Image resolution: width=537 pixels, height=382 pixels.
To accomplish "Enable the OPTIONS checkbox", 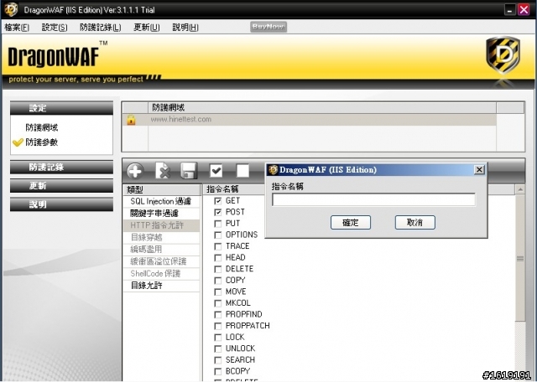I will [x=218, y=235].
